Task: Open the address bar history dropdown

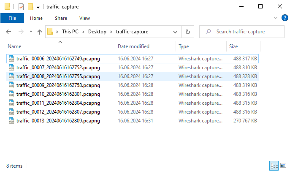Action: [x=175, y=32]
